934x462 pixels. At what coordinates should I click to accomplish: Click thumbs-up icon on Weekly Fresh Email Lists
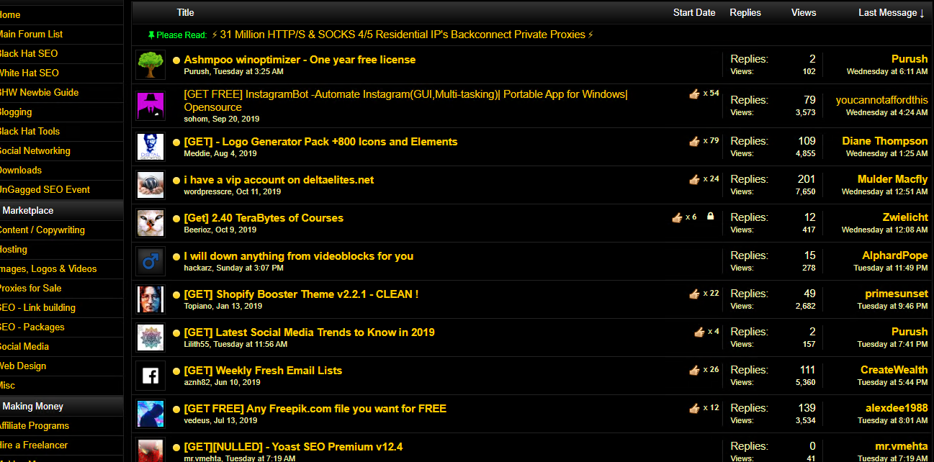(694, 370)
